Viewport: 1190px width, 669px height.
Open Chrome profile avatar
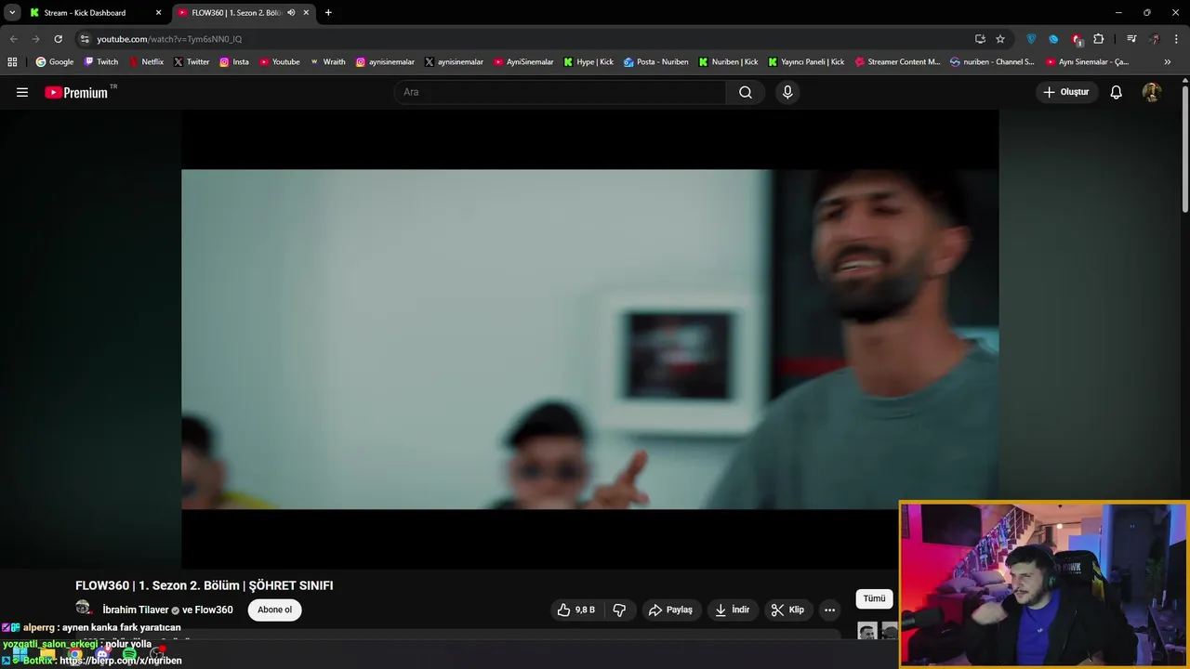1155,39
